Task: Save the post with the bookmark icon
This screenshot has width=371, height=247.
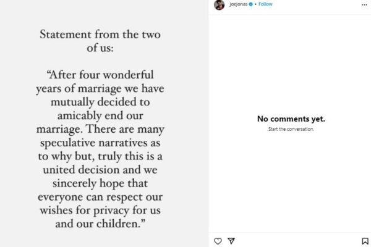Action: click(365, 241)
